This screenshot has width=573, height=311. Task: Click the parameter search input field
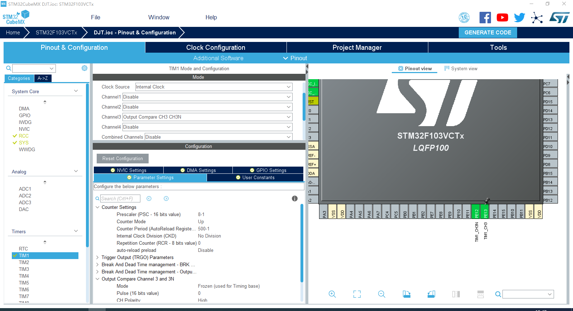pos(120,198)
